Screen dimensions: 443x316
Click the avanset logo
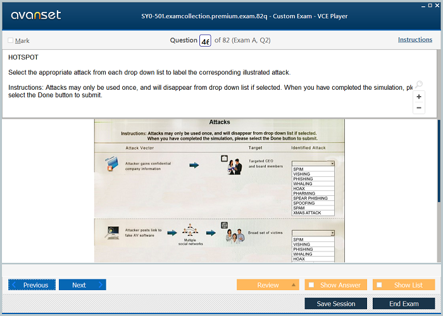point(36,15)
